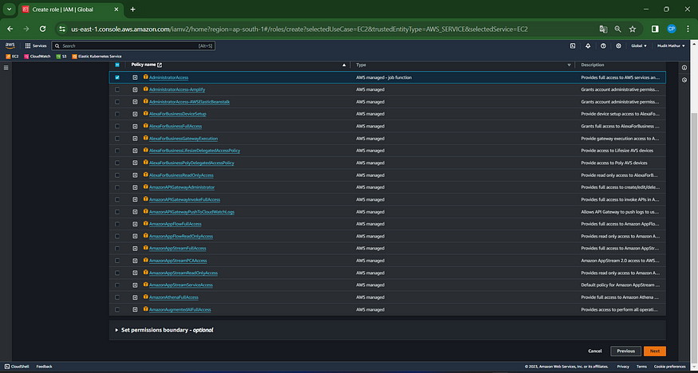
Task: Open the notifications bell
Action: click(x=588, y=45)
